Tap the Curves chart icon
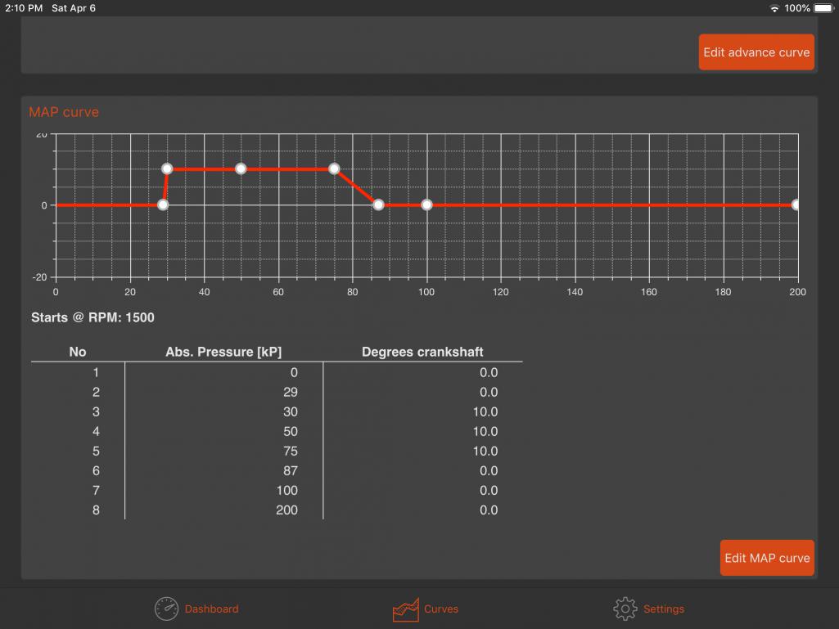839x629 pixels. click(406, 609)
